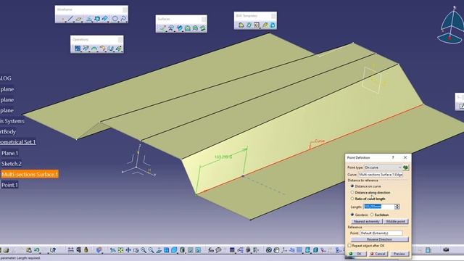Screen dimensions: 464x261
Task: Click the Nearest extremity button
Action: pos(367,221)
